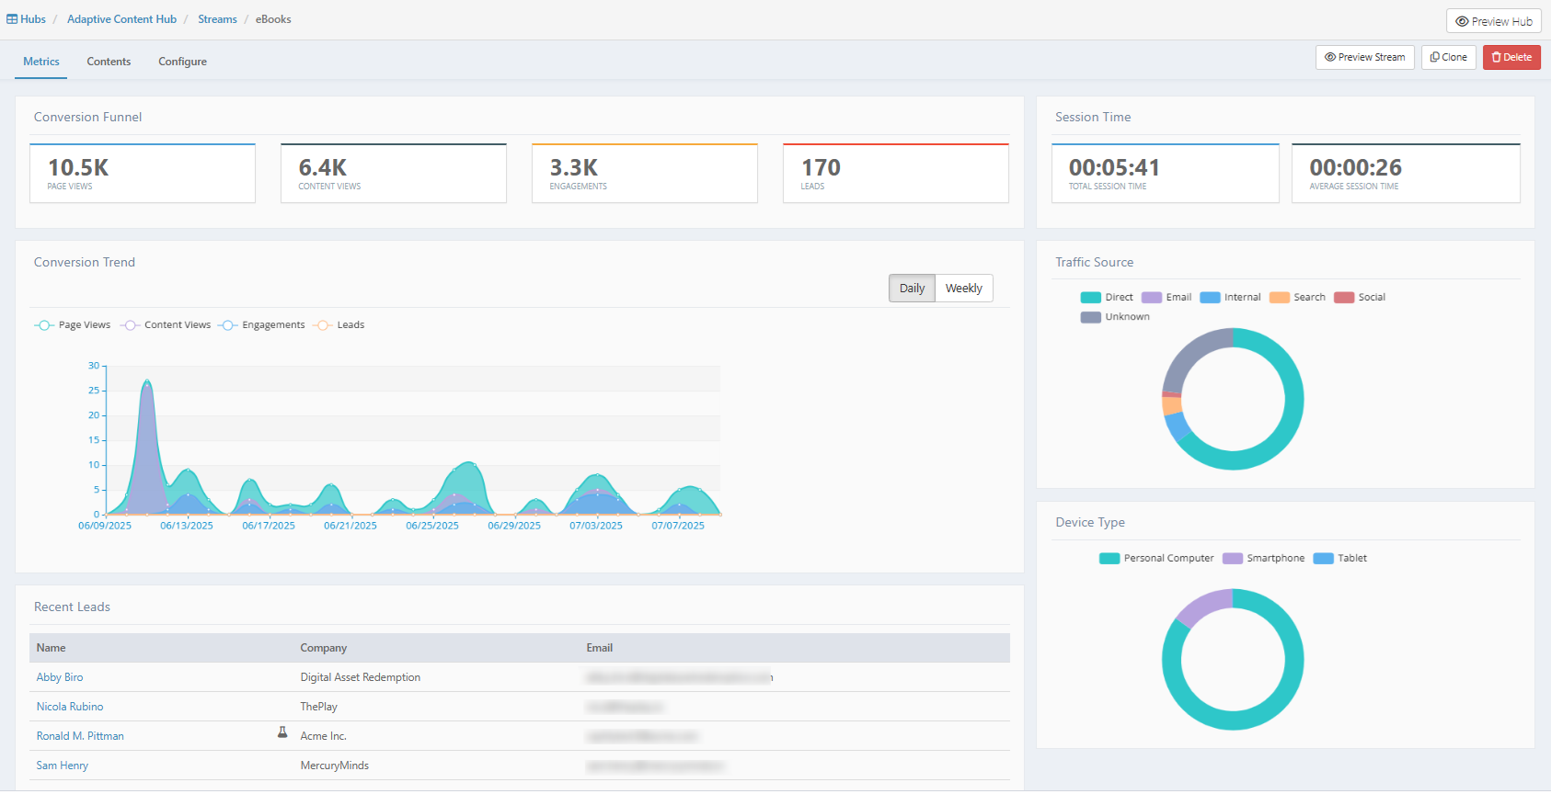Click the Email column header

[x=600, y=648]
